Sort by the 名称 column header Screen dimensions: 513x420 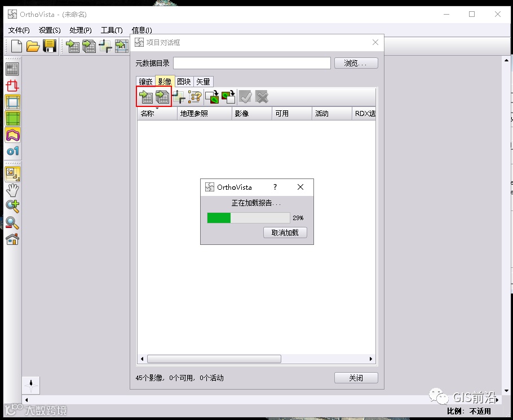pos(157,113)
